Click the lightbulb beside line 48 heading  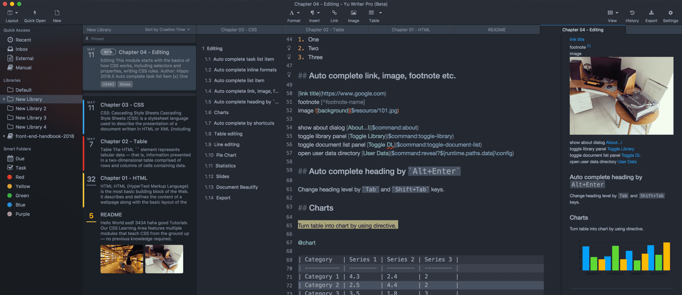click(x=289, y=75)
